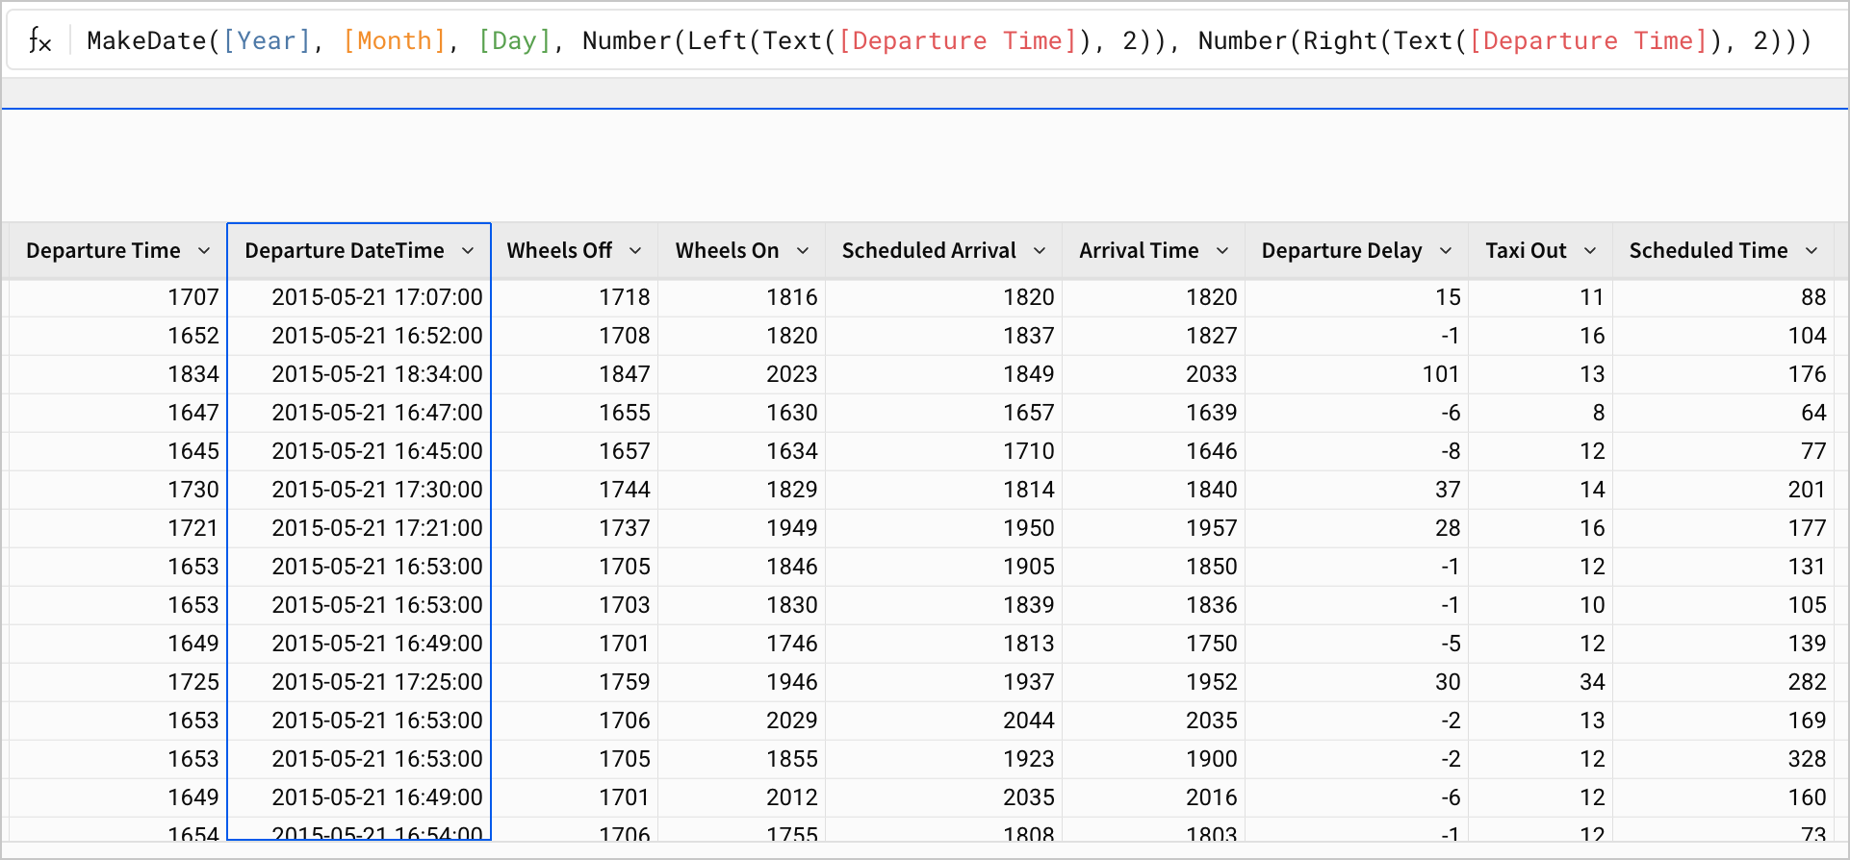This screenshot has width=1850, height=860.
Task: Expand Scheduled Time column menu chevron
Action: pos(1811,251)
